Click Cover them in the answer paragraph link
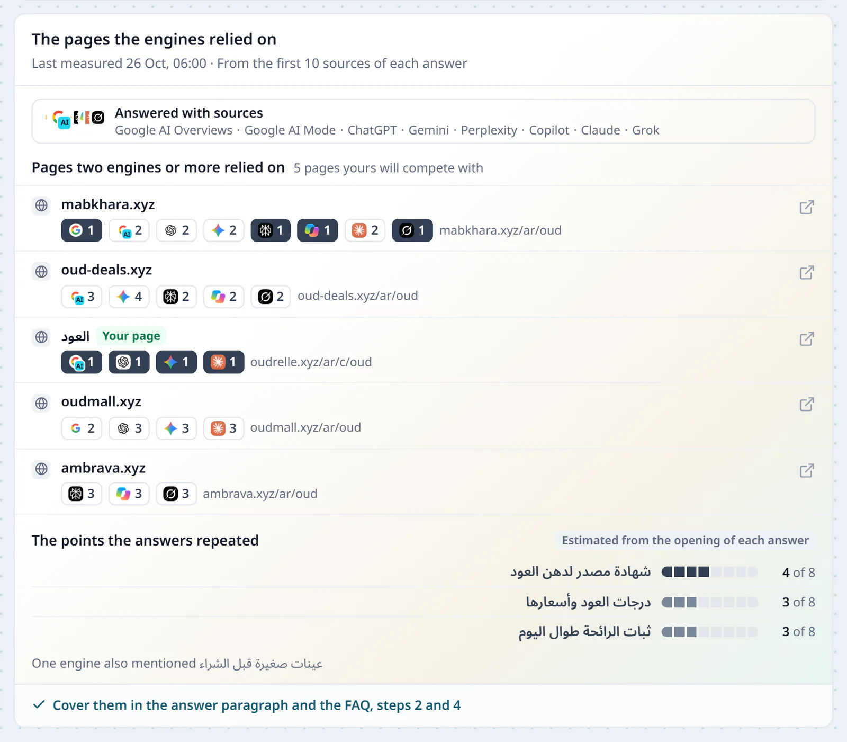Viewport: 847px width, 742px height. pyautogui.click(x=257, y=705)
